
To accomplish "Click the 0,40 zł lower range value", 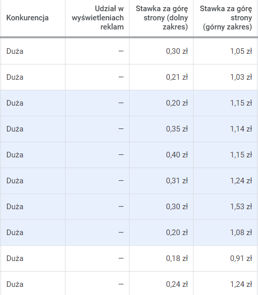I will coord(177,155).
